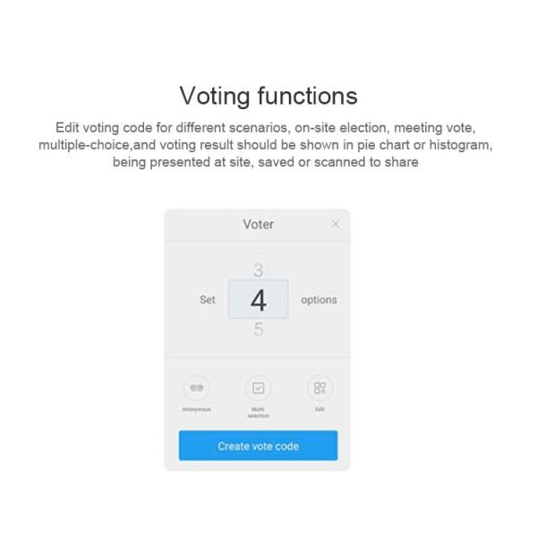Tap the selected number 4 box
Screen dimensions: 537x537
(258, 300)
